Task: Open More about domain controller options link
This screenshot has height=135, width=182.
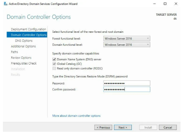Action: point(76,116)
